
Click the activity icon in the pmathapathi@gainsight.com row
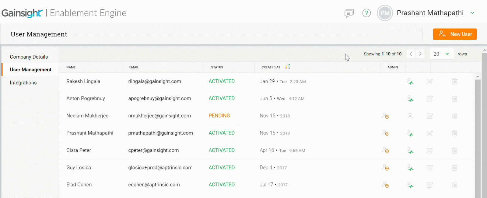pos(410,133)
